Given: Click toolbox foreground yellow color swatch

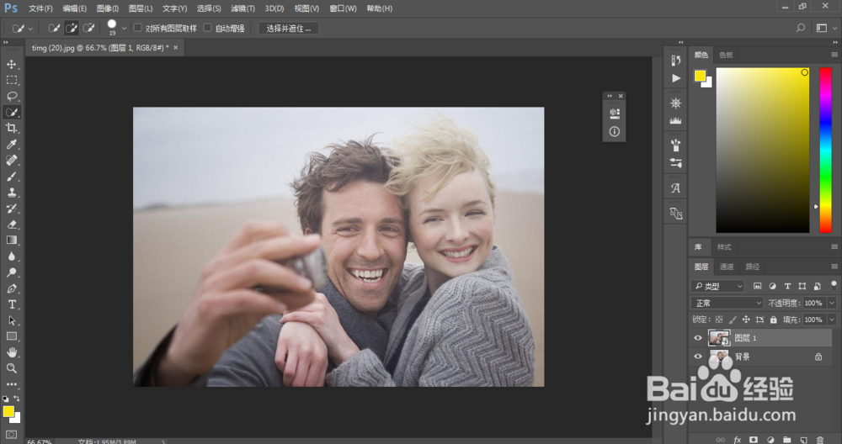Looking at the screenshot, I should pos(8,412).
